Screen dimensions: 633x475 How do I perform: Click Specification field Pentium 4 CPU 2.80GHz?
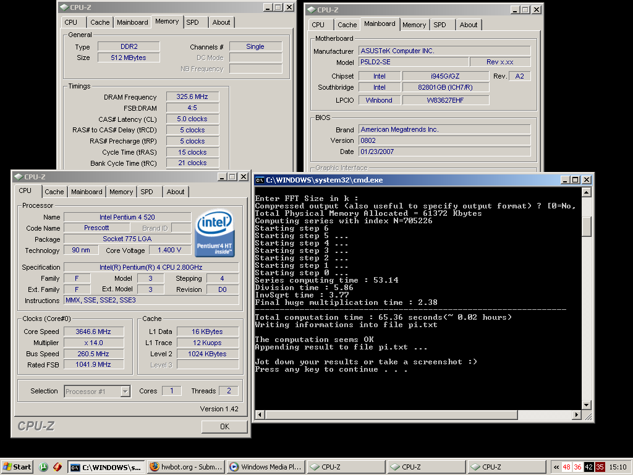click(x=151, y=267)
